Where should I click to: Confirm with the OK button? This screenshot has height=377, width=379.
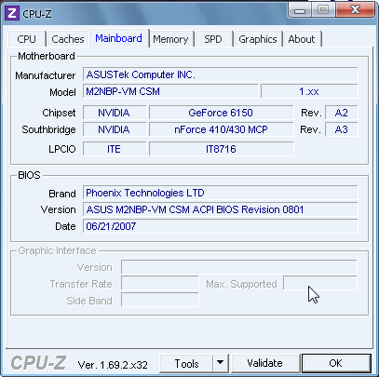pos(336,363)
